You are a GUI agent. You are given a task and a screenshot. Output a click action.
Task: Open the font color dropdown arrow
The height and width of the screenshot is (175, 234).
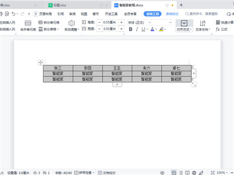click(156, 29)
